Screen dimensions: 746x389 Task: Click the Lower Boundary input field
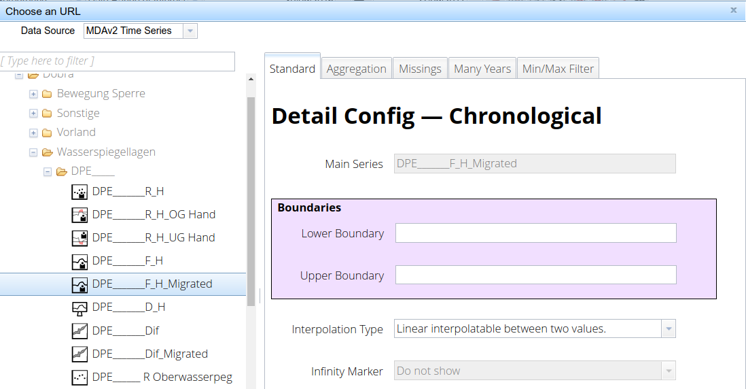535,233
